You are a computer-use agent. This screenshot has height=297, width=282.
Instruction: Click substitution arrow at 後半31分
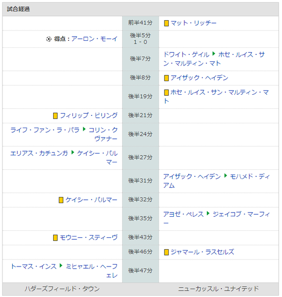coord(226,175)
